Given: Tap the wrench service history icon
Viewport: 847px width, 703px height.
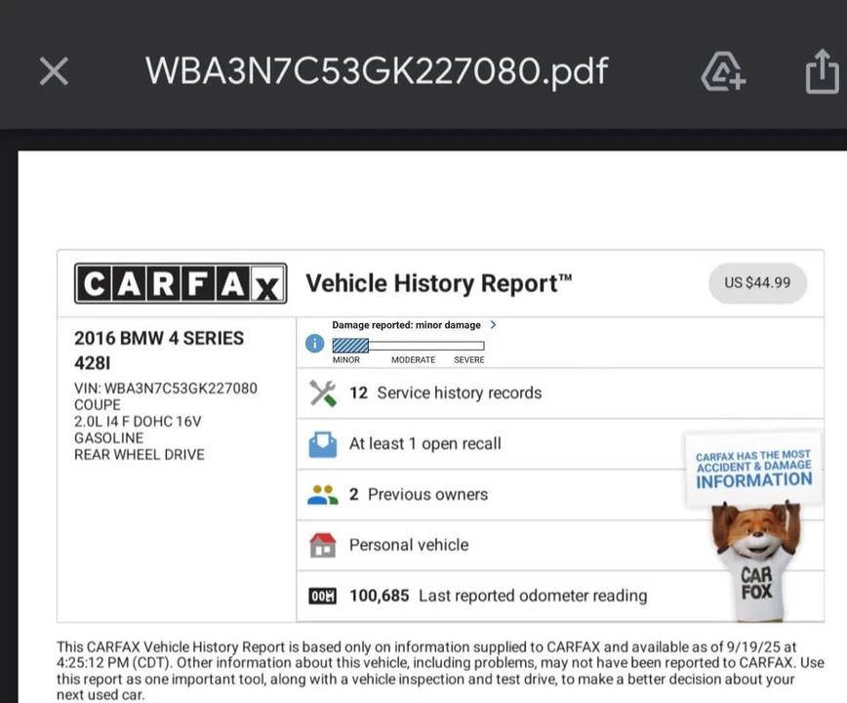Looking at the screenshot, I should [322, 393].
